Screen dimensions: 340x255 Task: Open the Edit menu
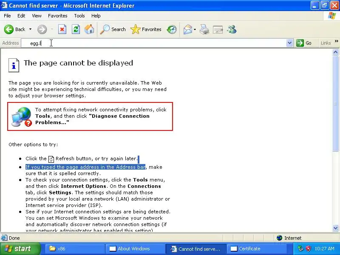(21, 16)
